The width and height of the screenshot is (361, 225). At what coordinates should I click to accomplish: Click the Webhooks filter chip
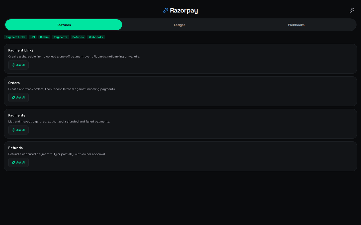(x=96, y=37)
